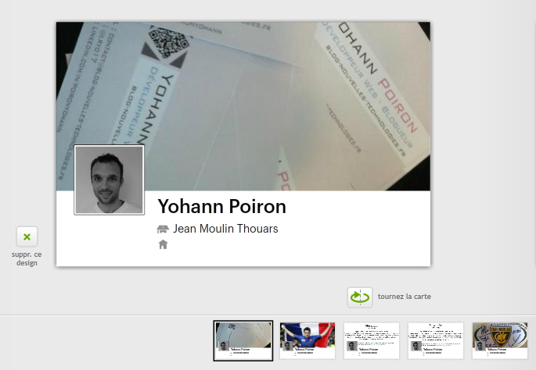Image resolution: width=536 pixels, height=370 pixels.
Task: Select the business cards design thumbnail
Action: coord(243,340)
